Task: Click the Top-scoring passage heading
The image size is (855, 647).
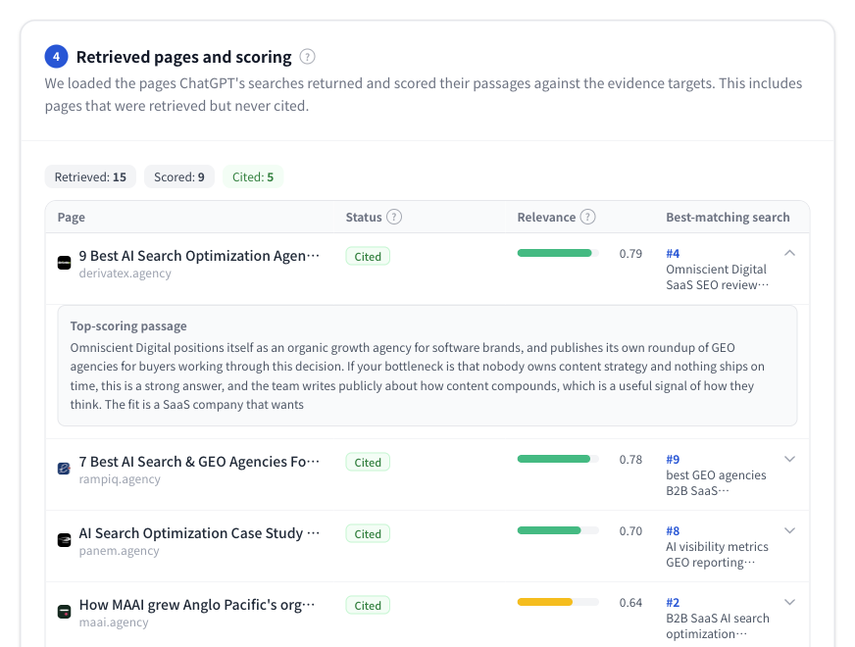Action: [128, 326]
